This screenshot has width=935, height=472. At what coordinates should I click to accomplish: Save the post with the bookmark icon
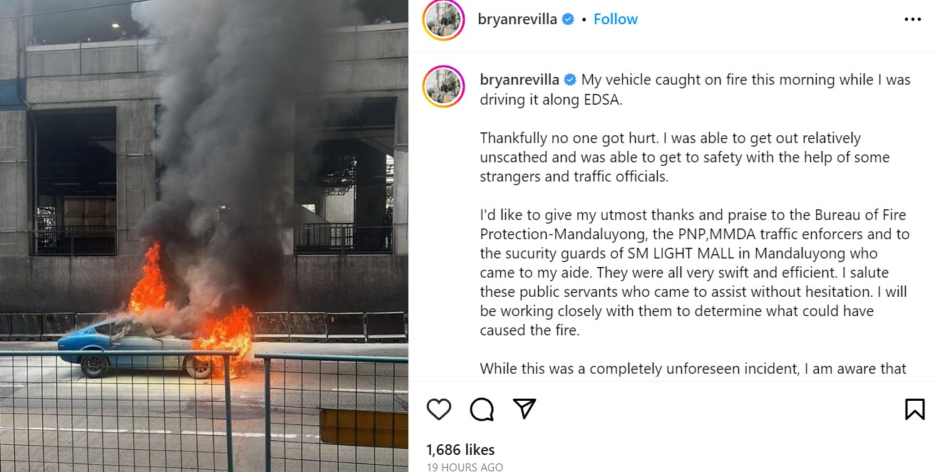click(915, 409)
